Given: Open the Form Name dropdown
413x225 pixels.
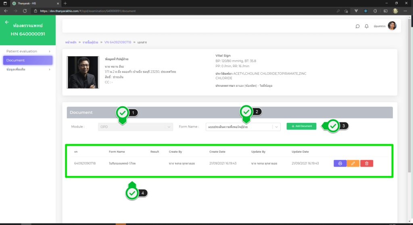Looking at the screenshot, I should (243, 127).
